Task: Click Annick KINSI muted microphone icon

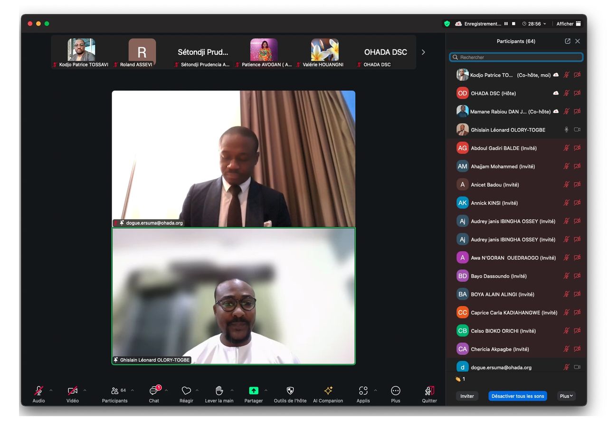Action: (x=566, y=203)
